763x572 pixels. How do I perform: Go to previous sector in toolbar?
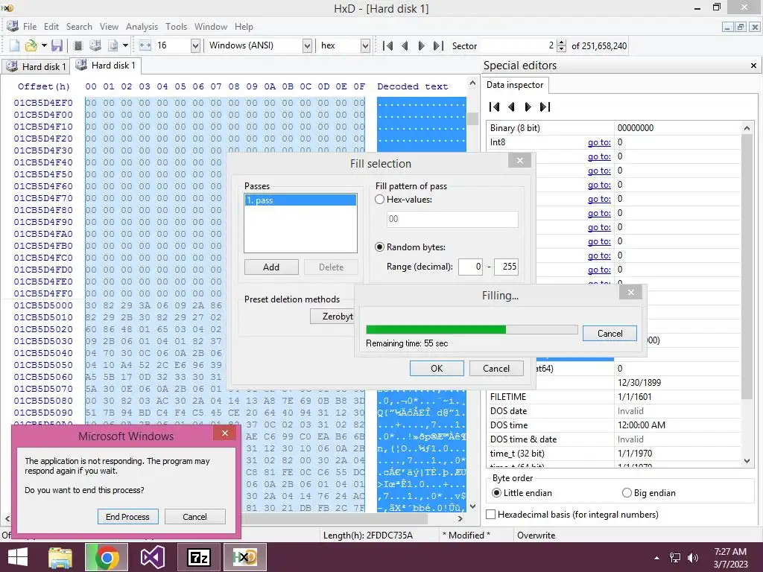click(405, 45)
